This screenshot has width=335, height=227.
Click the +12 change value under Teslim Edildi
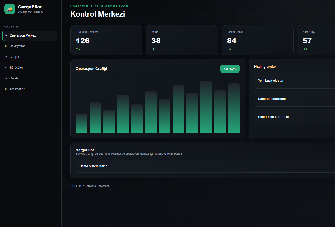coord(229,49)
